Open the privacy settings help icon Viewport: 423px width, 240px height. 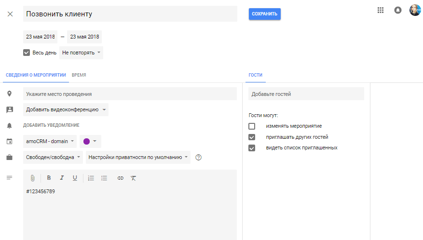click(198, 157)
